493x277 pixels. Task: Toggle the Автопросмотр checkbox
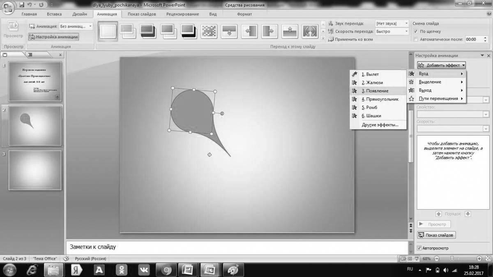(x=419, y=248)
